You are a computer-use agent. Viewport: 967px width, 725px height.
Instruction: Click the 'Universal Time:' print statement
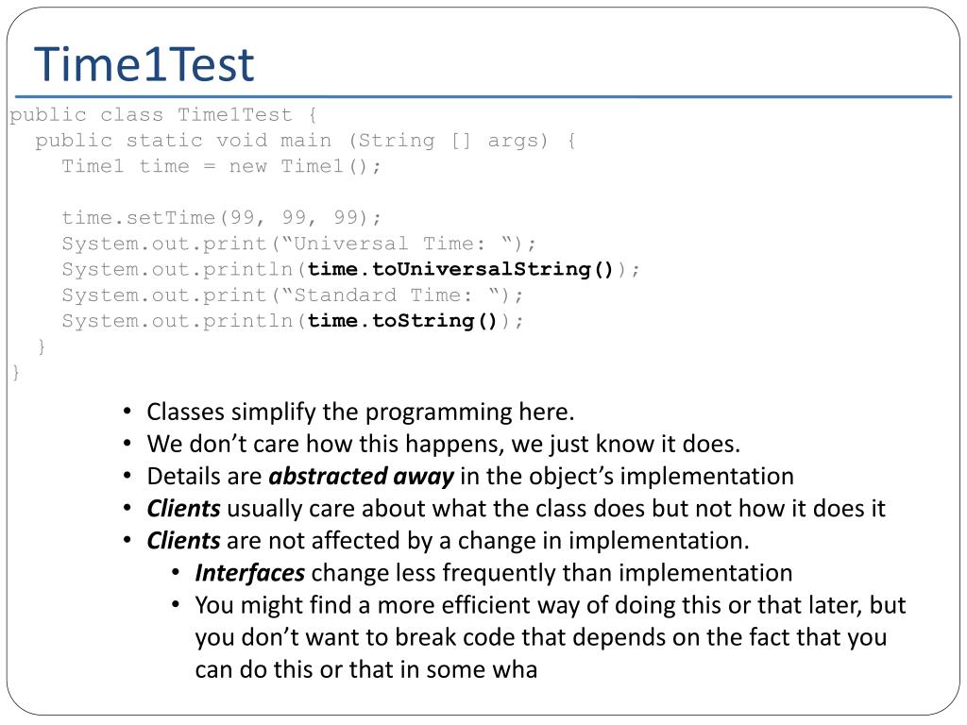(298, 244)
